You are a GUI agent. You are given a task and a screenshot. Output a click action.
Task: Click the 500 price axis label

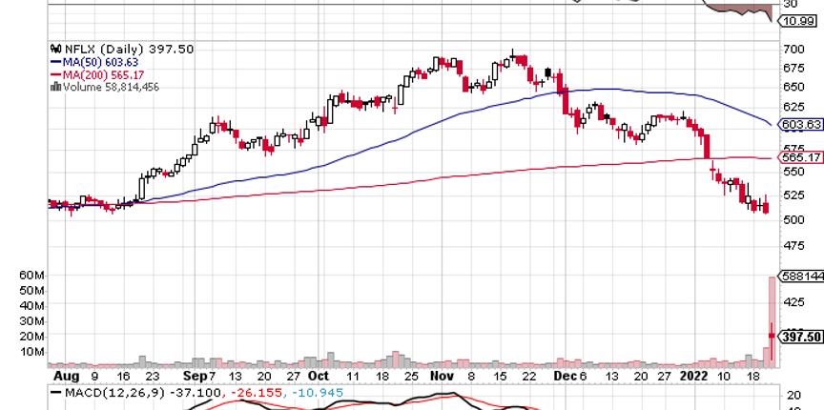pos(795,219)
